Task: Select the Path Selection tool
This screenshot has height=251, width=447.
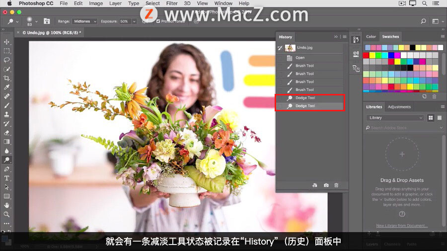Action: [6, 187]
